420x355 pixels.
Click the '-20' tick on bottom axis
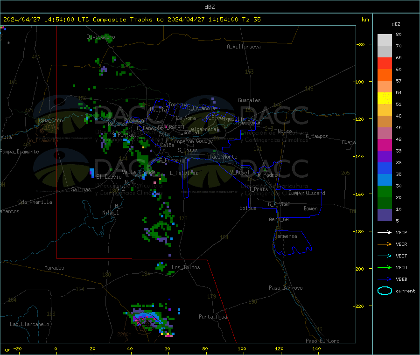[x=18, y=348]
